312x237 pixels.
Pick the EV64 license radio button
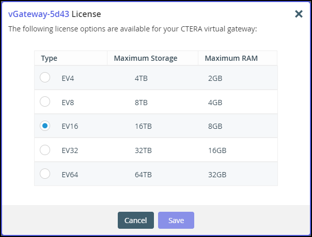pyautogui.click(x=45, y=174)
